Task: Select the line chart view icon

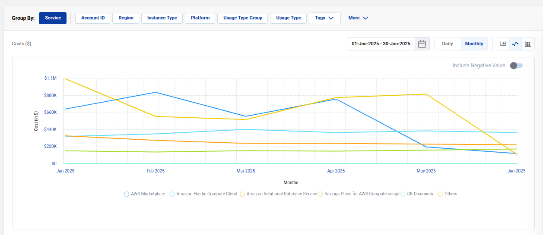Action: click(515, 44)
